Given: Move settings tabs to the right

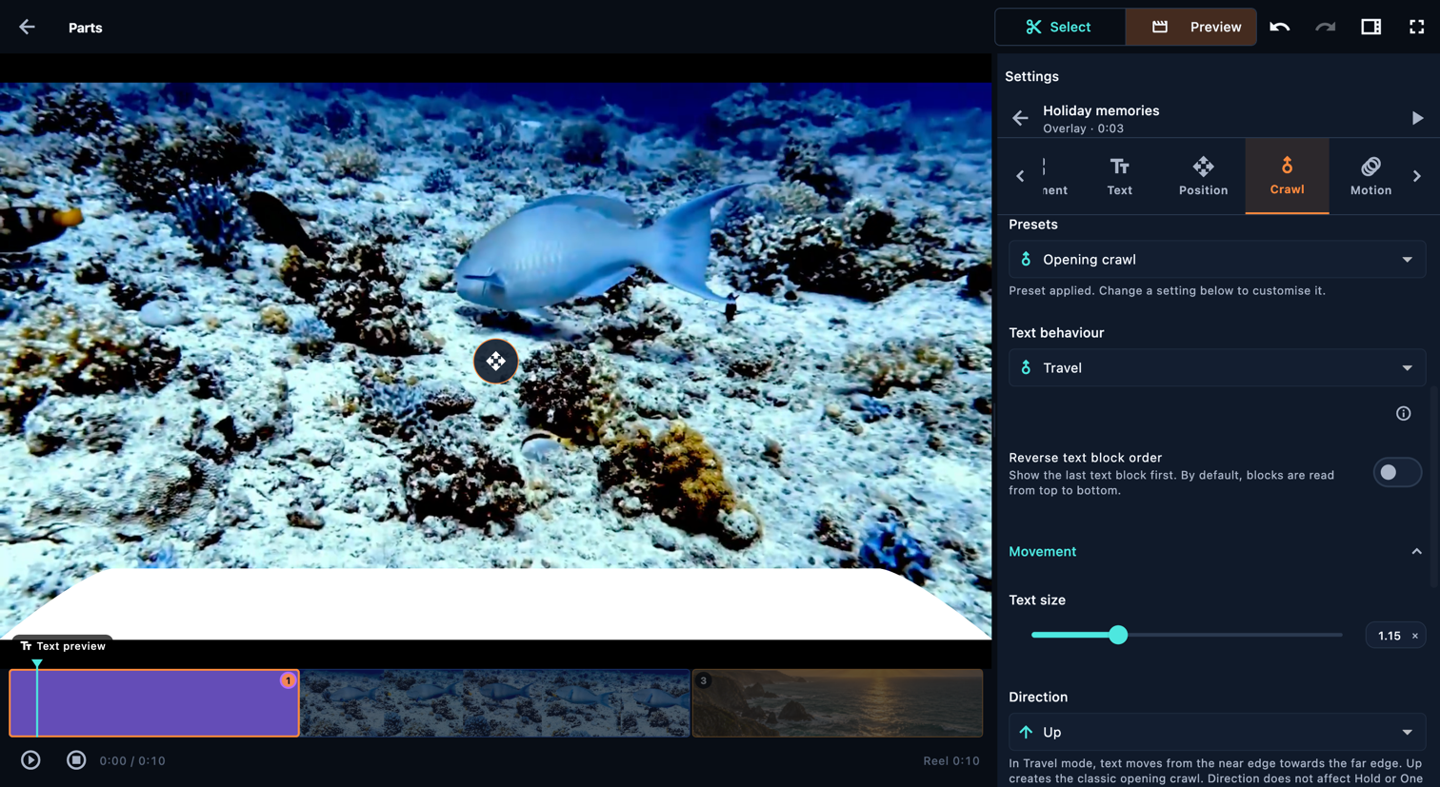Looking at the screenshot, I should coord(1417,176).
